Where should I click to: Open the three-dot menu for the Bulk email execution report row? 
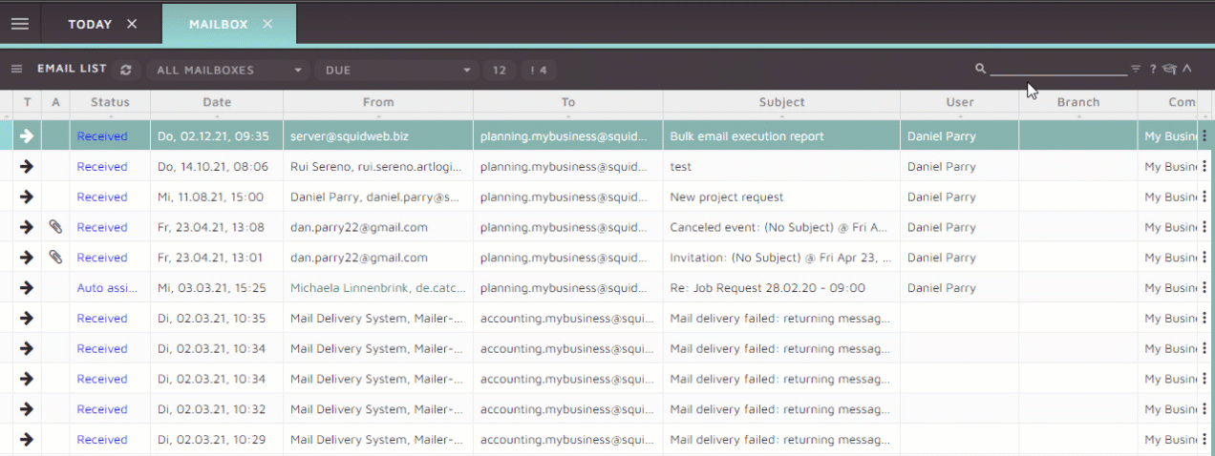[x=1204, y=136]
